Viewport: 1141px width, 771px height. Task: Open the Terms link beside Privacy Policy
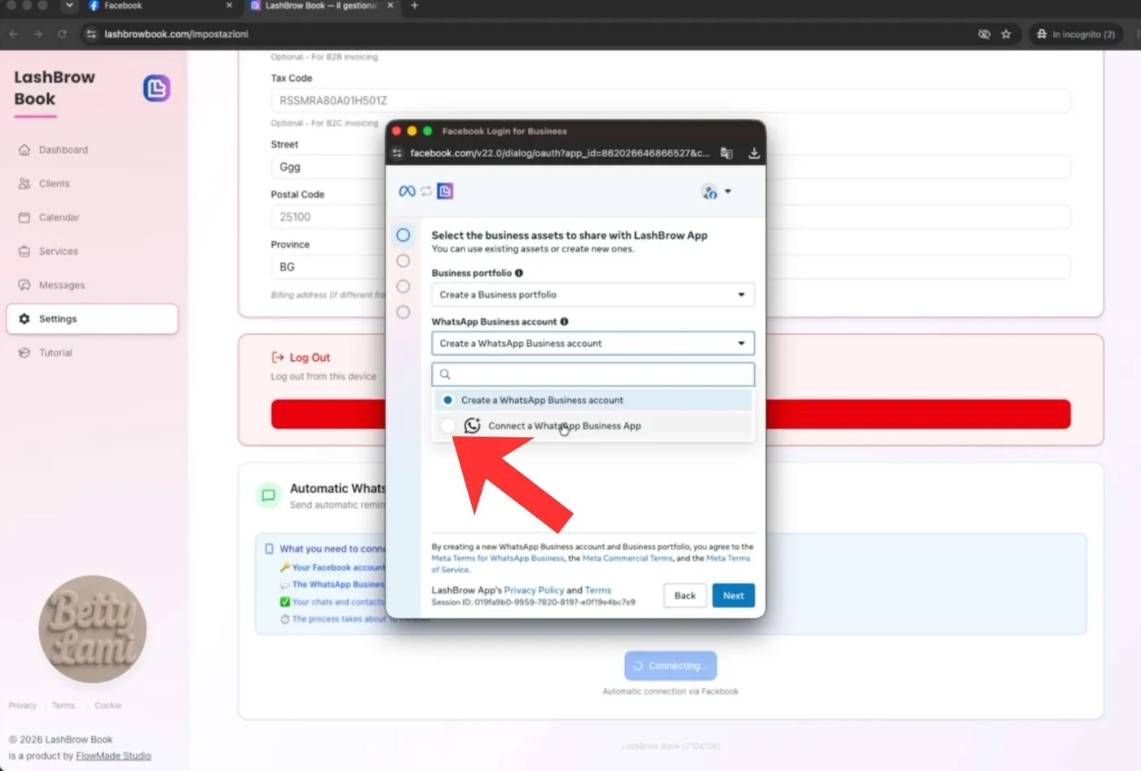point(597,590)
